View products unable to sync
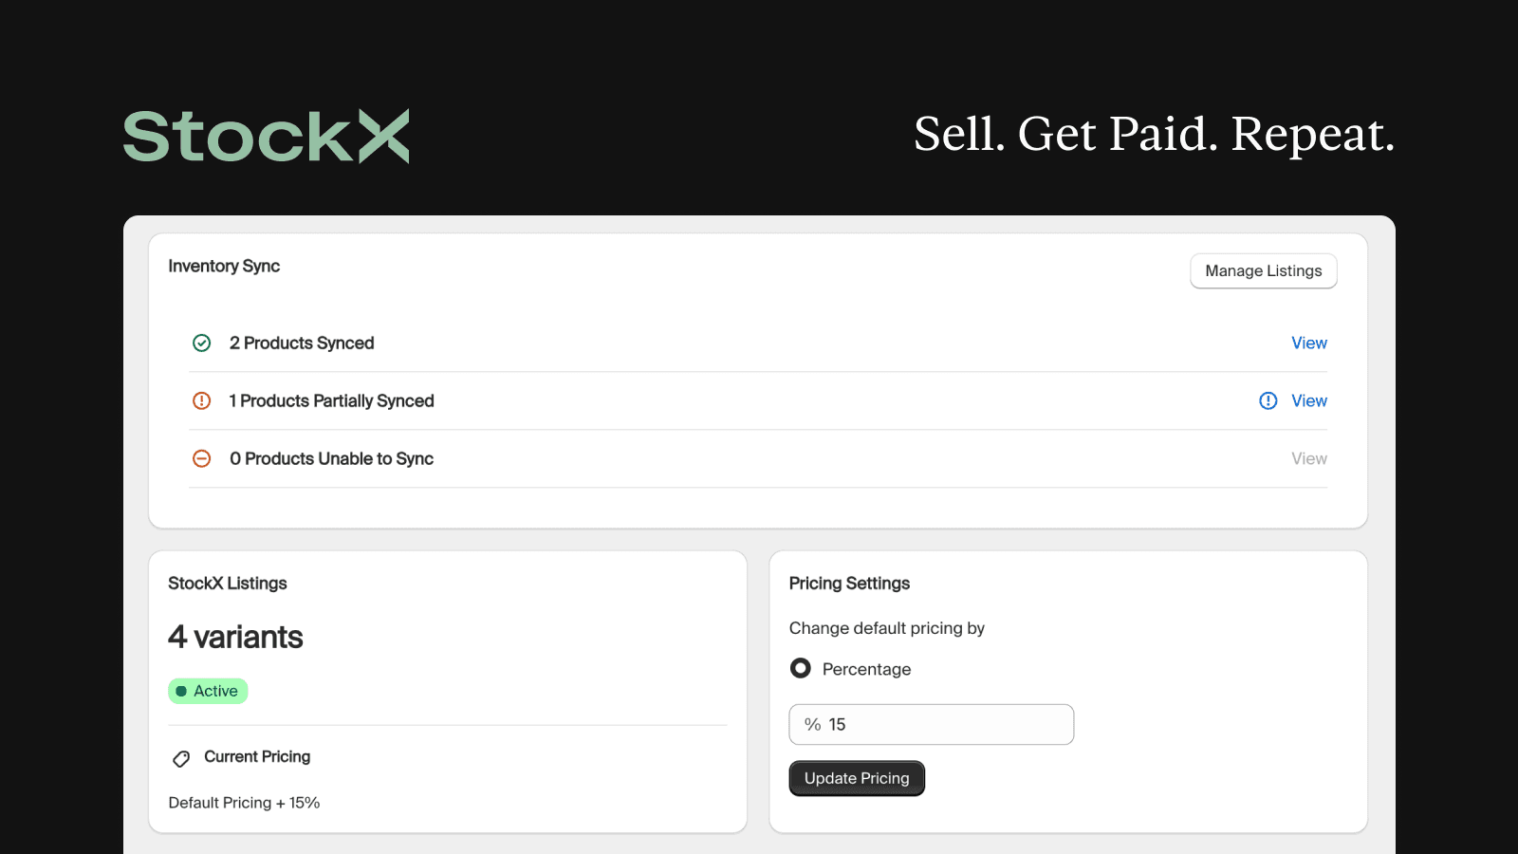Screen dimensions: 1518x854 pos(1308,459)
